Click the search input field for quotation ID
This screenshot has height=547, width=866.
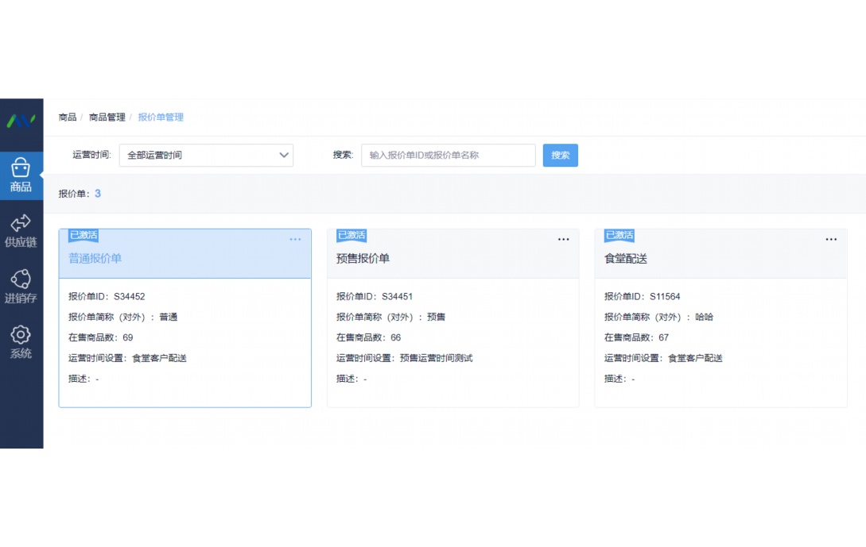pyautogui.click(x=448, y=155)
